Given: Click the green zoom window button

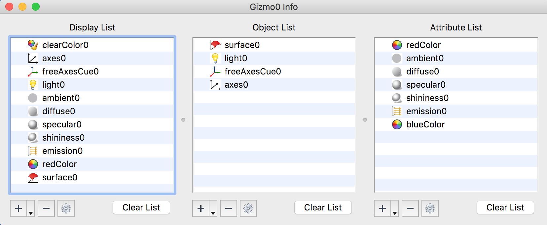Looking at the screenshot, I should pyautogui.click(x=36, y=7).
